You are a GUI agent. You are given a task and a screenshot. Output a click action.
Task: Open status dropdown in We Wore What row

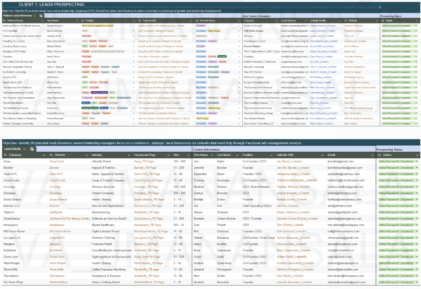coord(417,282)
